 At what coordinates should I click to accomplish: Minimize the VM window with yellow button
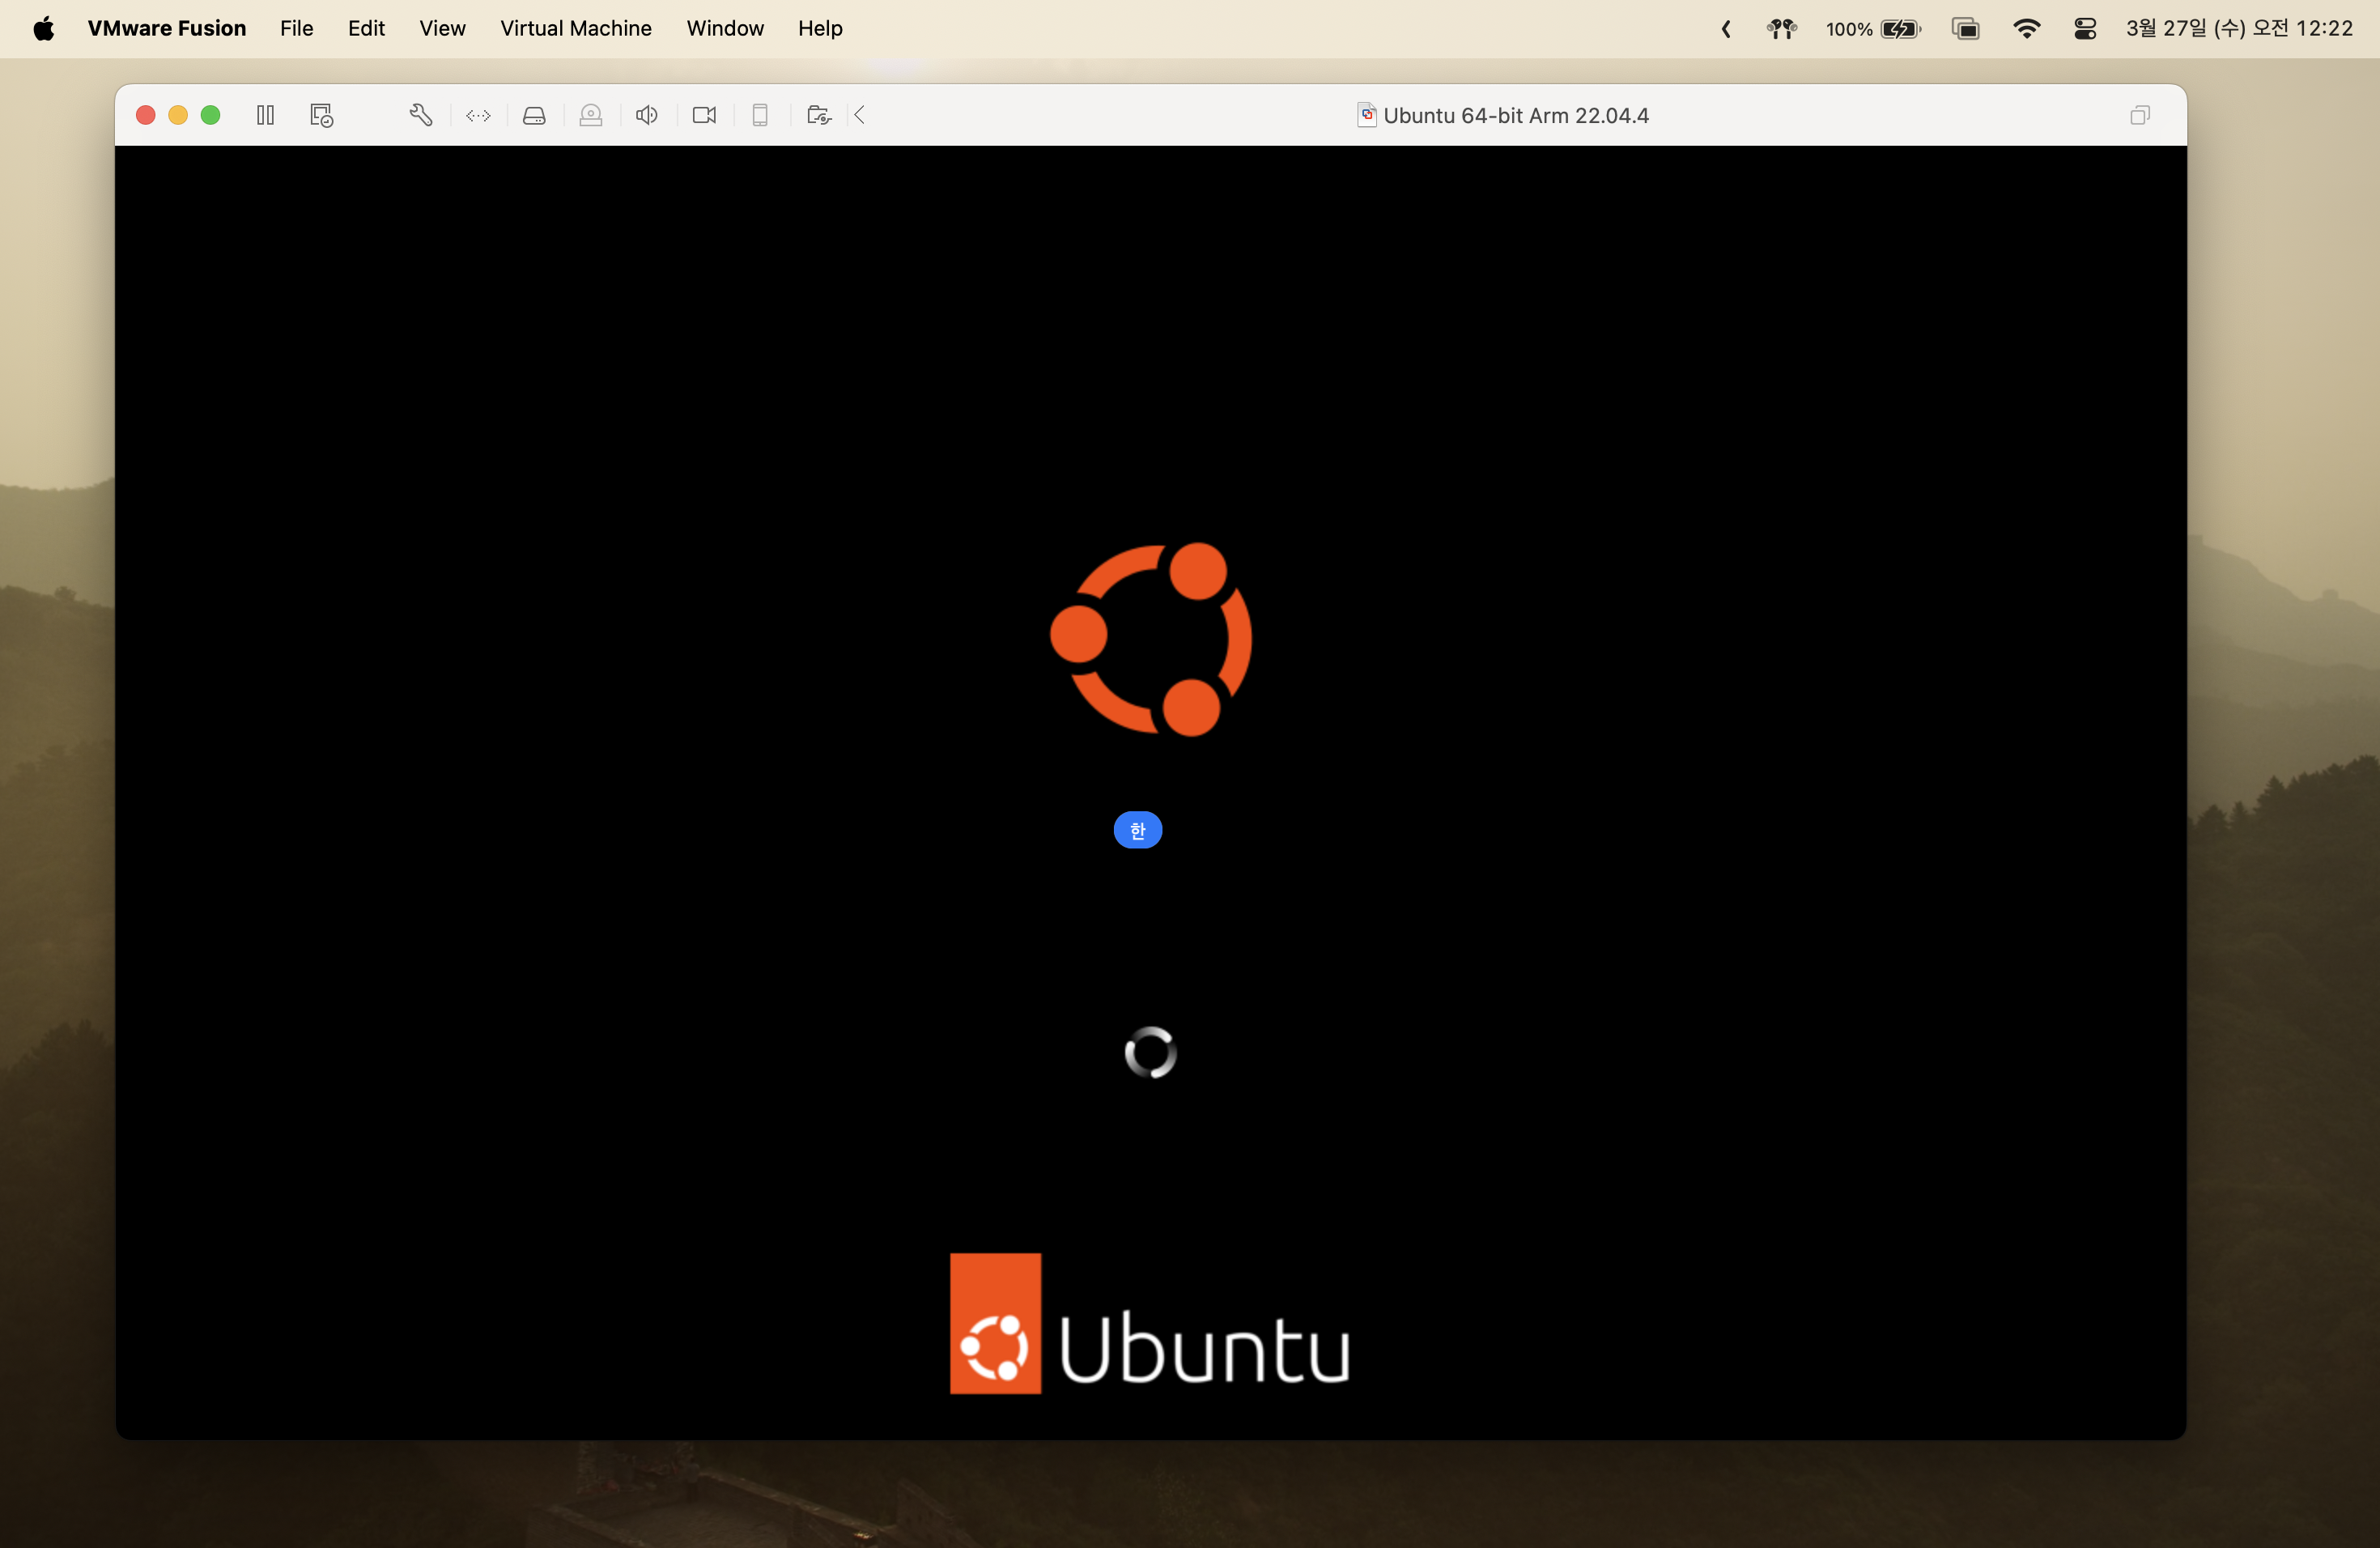coord(178,115)
